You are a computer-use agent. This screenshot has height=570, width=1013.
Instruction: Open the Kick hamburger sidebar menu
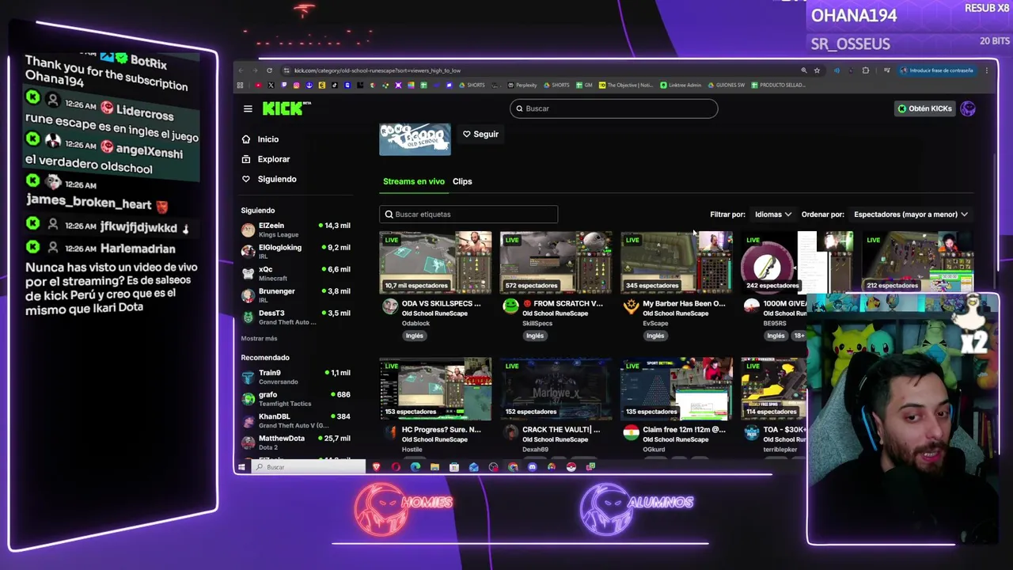[248, 108]
